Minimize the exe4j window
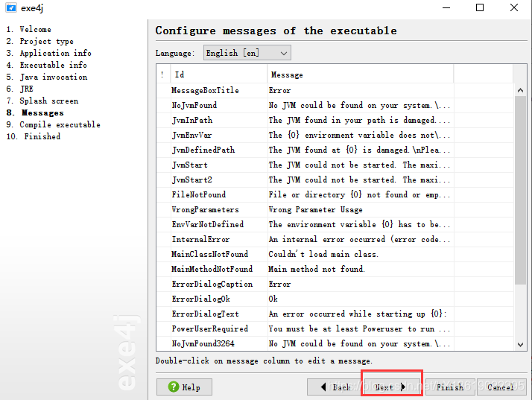 click(446, 7)
